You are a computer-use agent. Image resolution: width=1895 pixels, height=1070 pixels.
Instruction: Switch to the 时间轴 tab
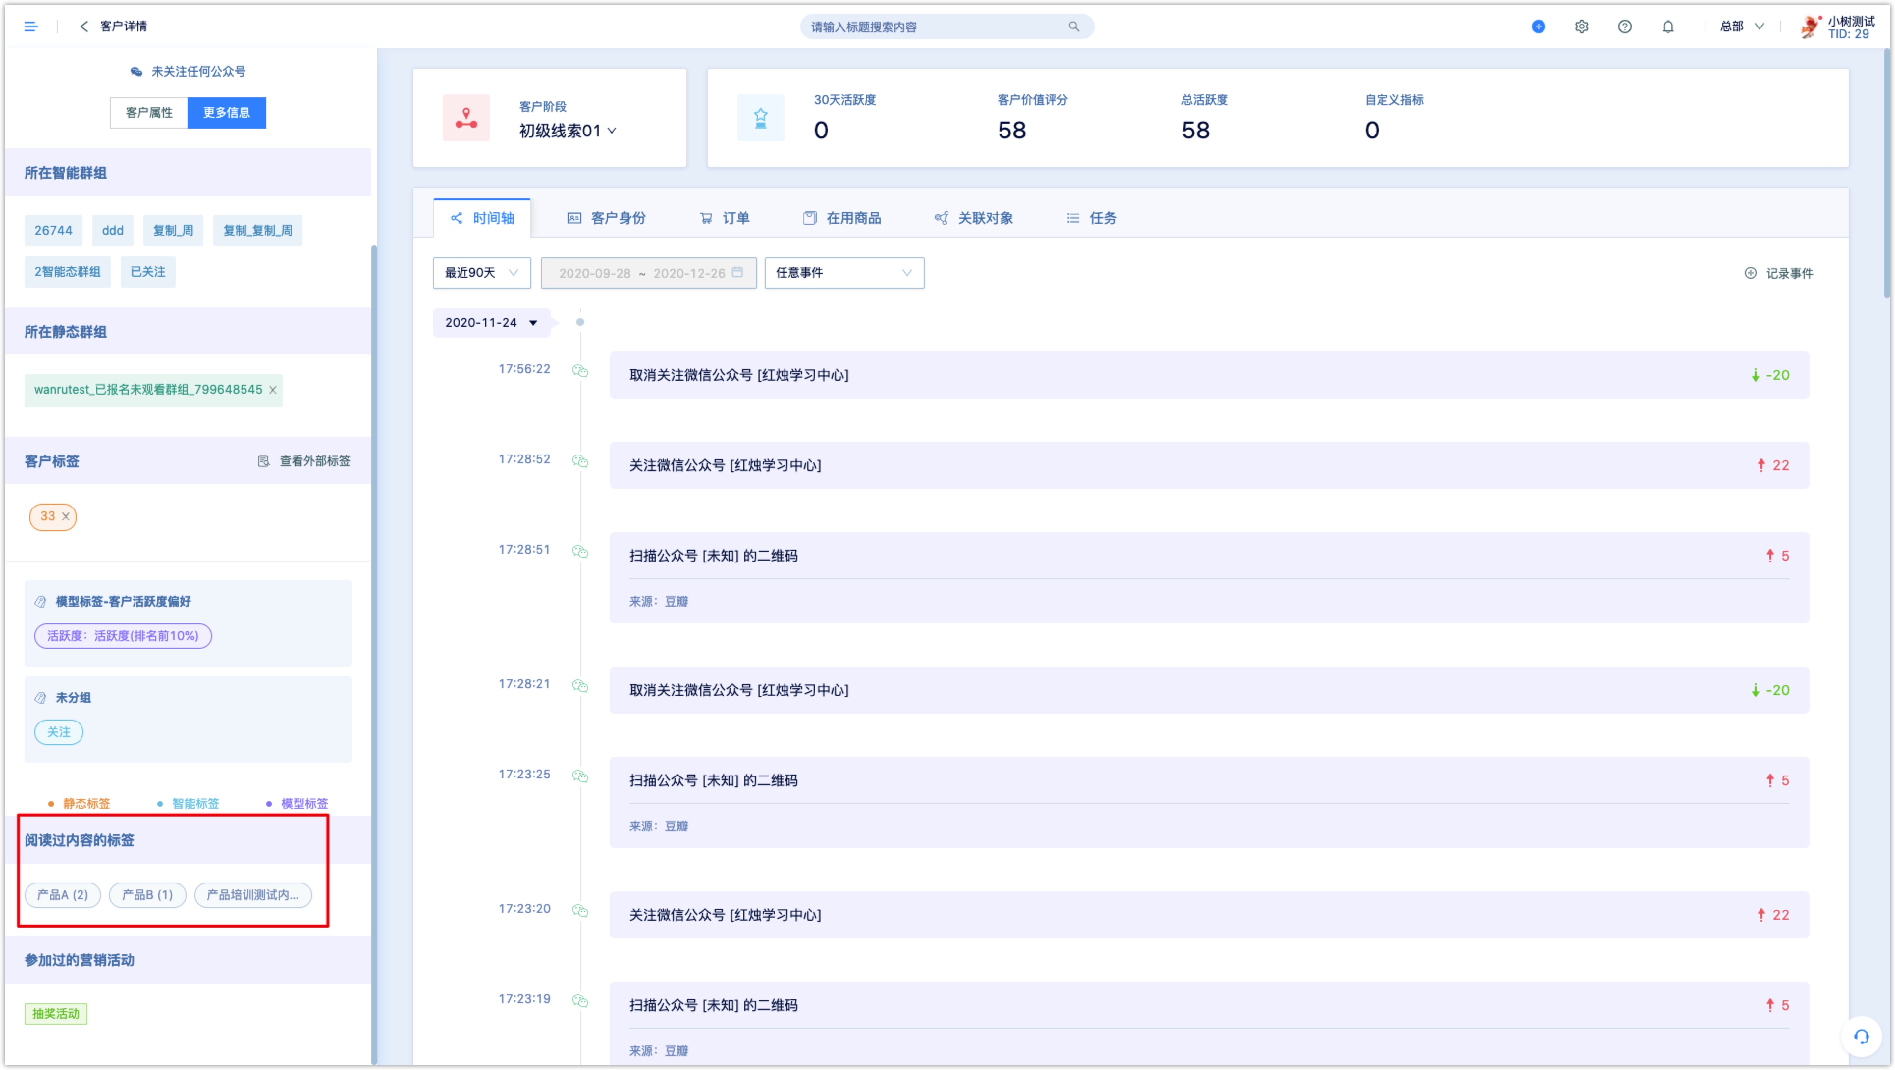tap(482, 218)
